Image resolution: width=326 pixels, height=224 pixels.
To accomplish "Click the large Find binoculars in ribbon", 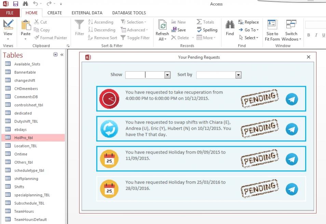I will [230, 25].
